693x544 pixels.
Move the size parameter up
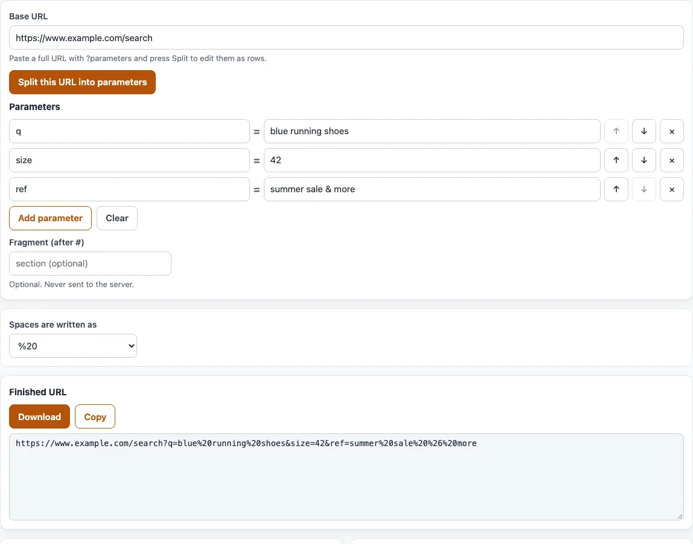[x=616, y=160]
